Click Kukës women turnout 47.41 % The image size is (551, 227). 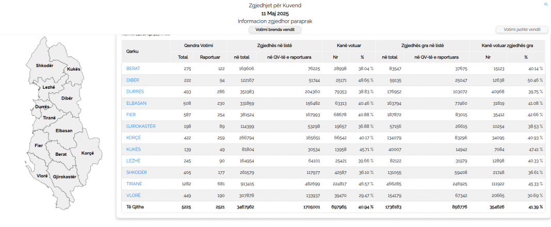[535, 149]
